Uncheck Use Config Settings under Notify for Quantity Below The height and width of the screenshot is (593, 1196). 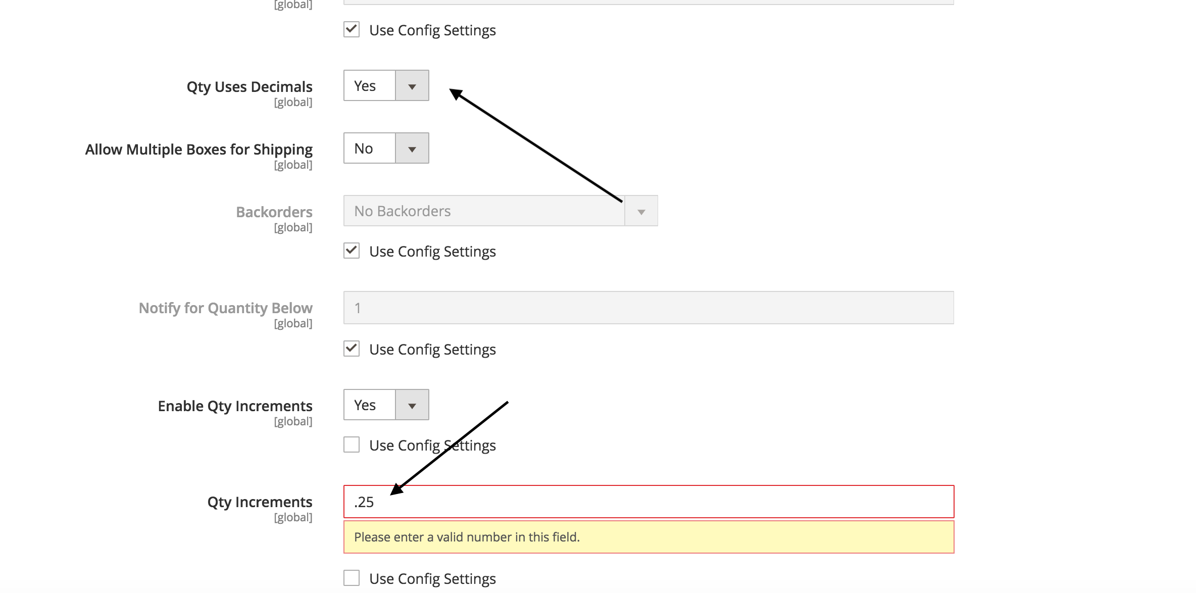(x=352, y=349)
